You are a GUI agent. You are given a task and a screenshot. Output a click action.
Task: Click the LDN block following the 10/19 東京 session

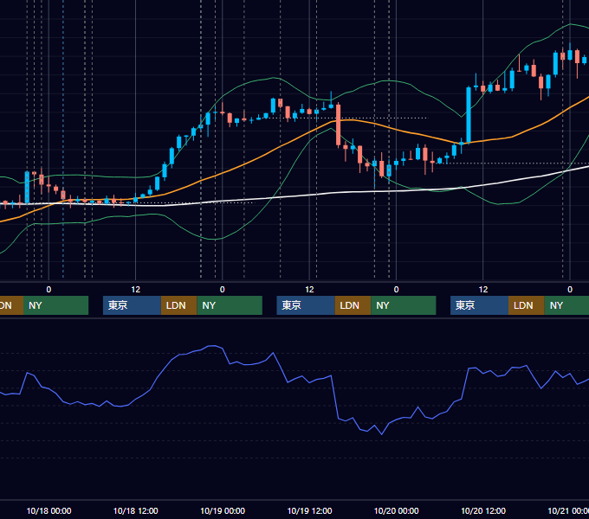[x=353, y=305]
